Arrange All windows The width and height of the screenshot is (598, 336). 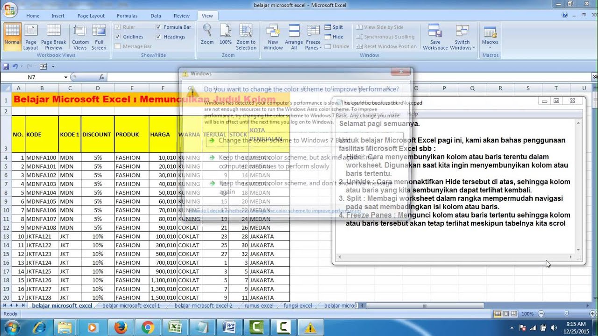click(294, 36)
